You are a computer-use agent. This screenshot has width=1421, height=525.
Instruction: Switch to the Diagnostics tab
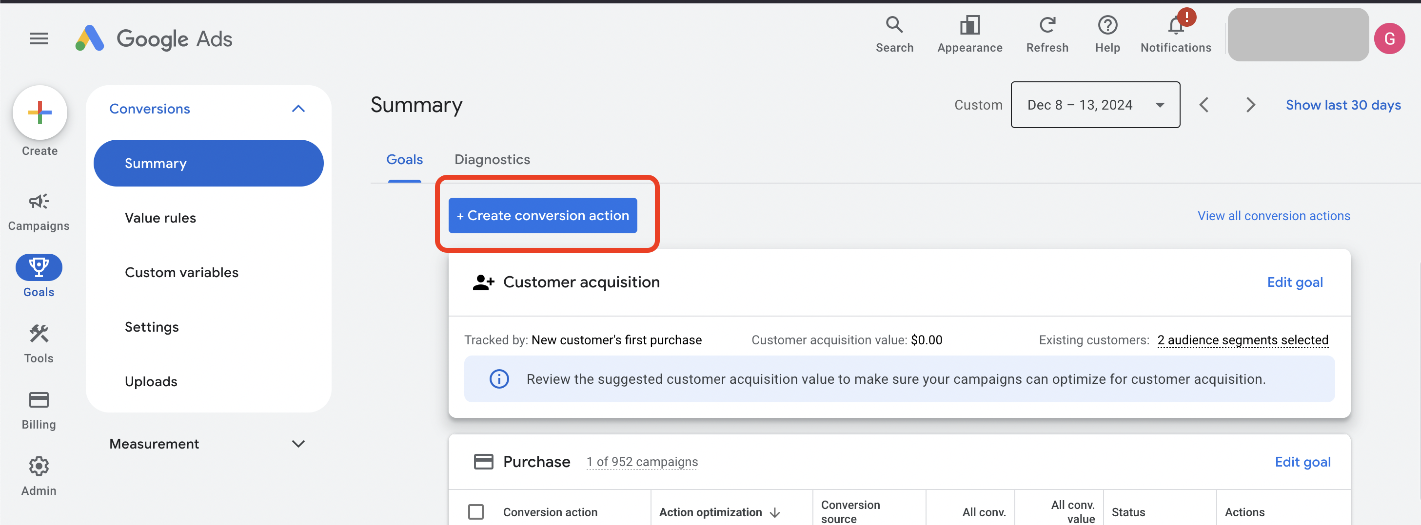(x=492, y=159)
